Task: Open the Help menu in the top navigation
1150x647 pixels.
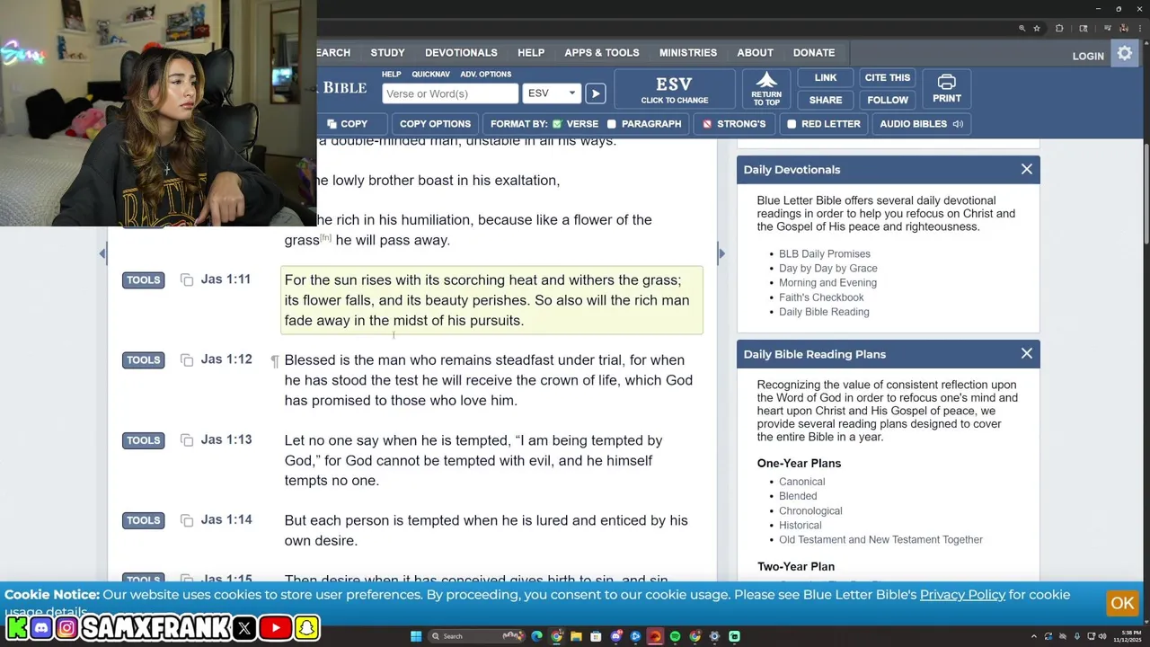Action: pos(531,53)
